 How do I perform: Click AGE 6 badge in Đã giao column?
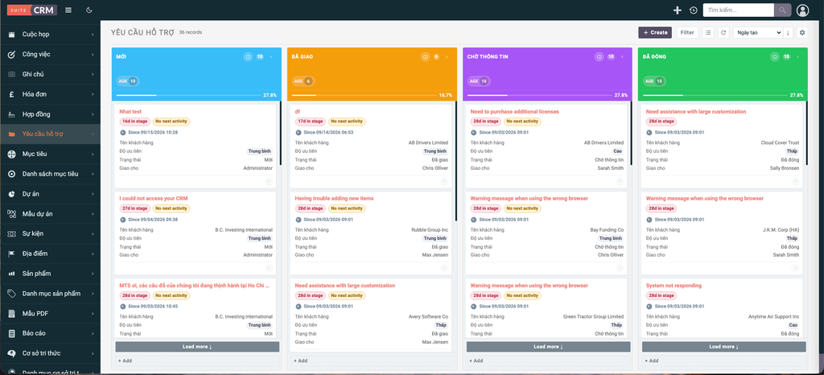coord(303,81)
